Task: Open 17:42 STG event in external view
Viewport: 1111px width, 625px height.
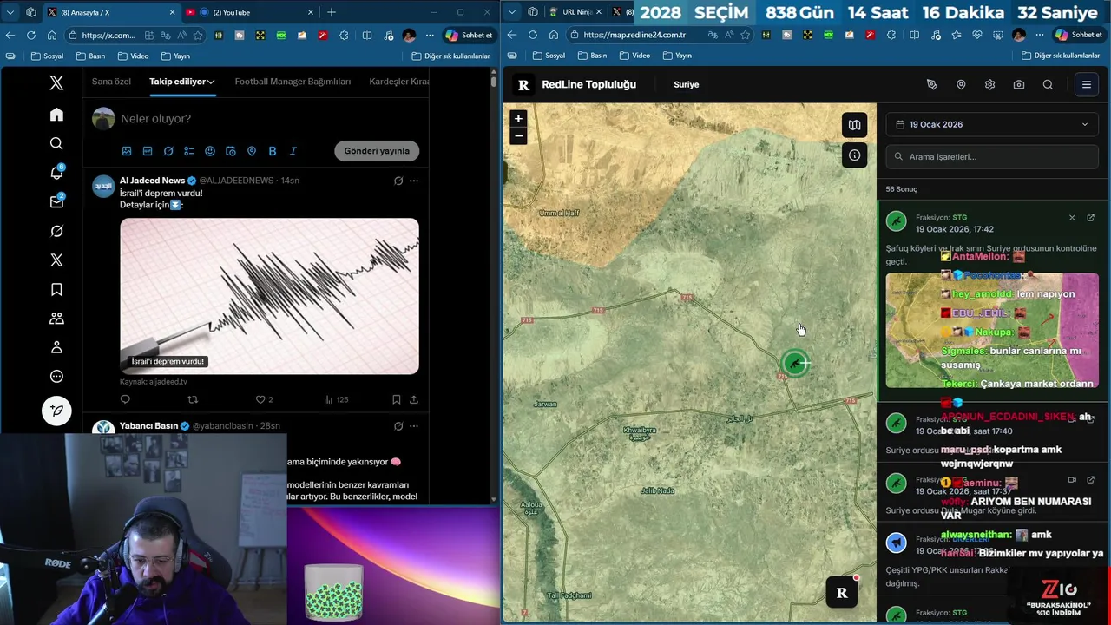Action: 1091,218
